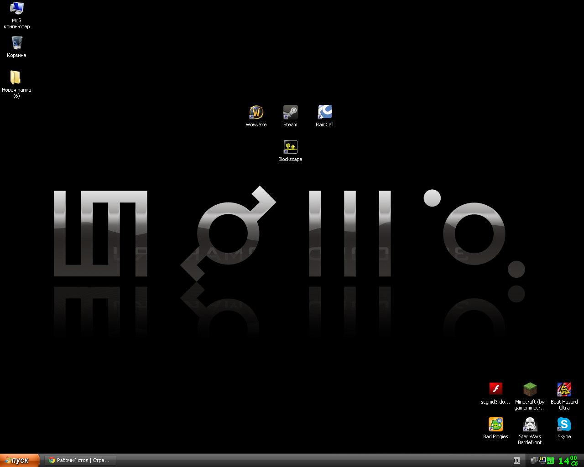Click the network computers tray icon
584x467 pixels.
pos(534,461)
